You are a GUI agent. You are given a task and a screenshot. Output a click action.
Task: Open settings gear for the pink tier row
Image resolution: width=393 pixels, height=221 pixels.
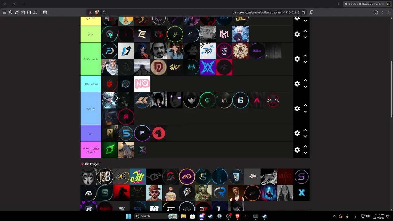tap(297, 150)
